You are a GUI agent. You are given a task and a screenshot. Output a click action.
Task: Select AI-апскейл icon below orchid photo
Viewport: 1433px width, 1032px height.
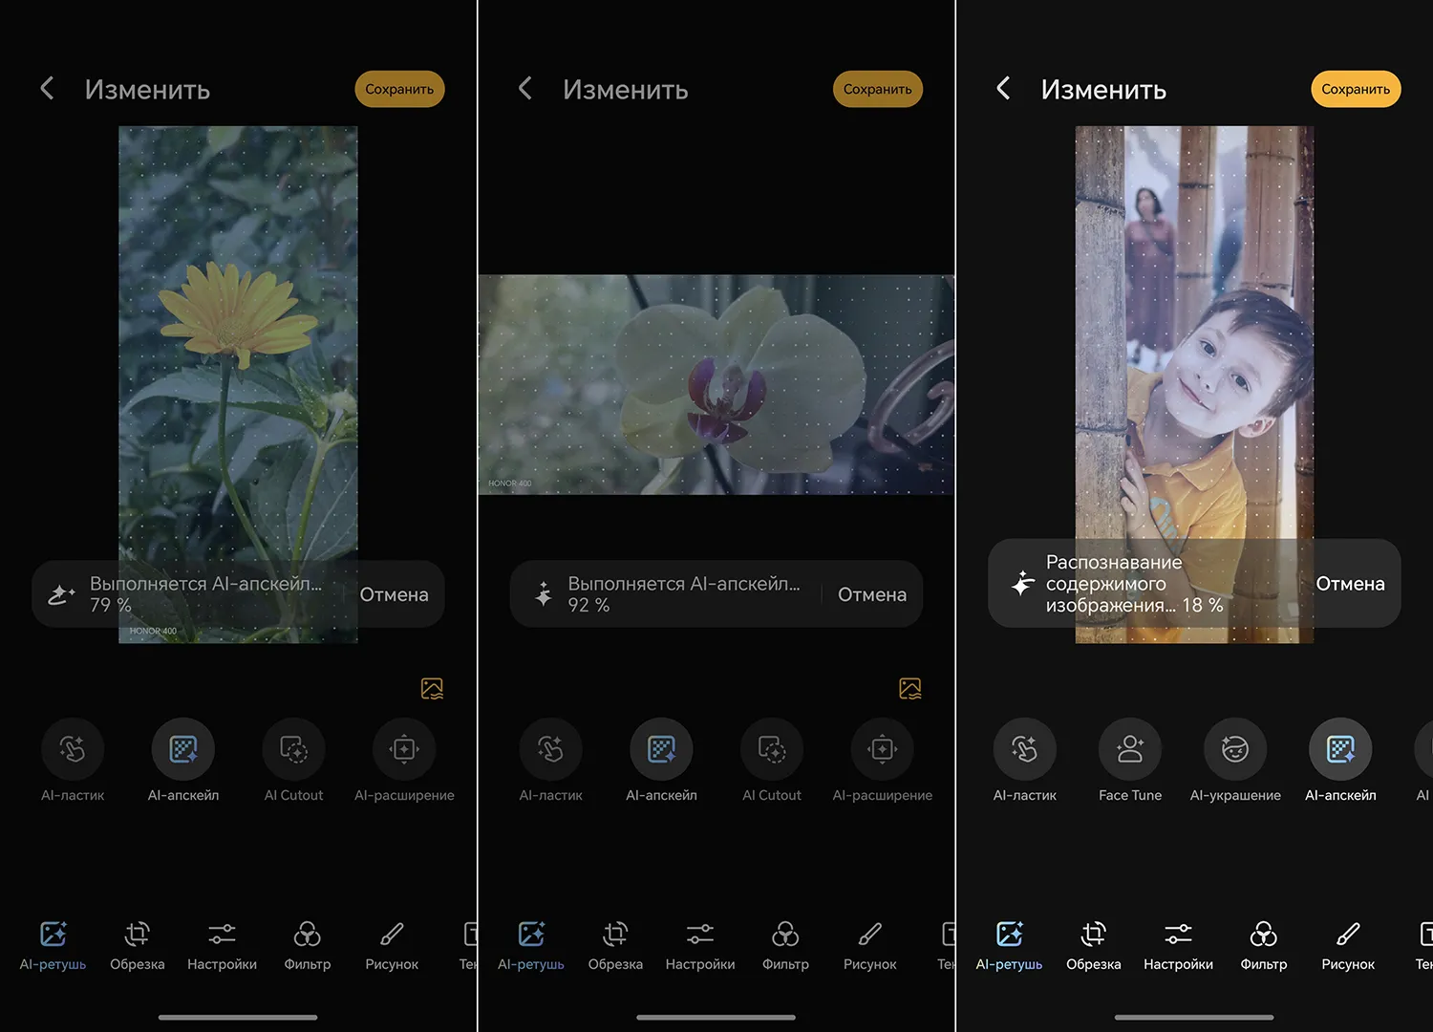click(661, 749)
